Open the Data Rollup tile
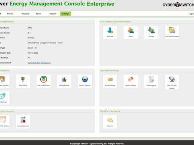 coord(23,81)
